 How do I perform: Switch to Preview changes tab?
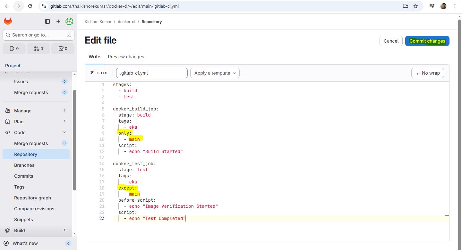[126, 57]
